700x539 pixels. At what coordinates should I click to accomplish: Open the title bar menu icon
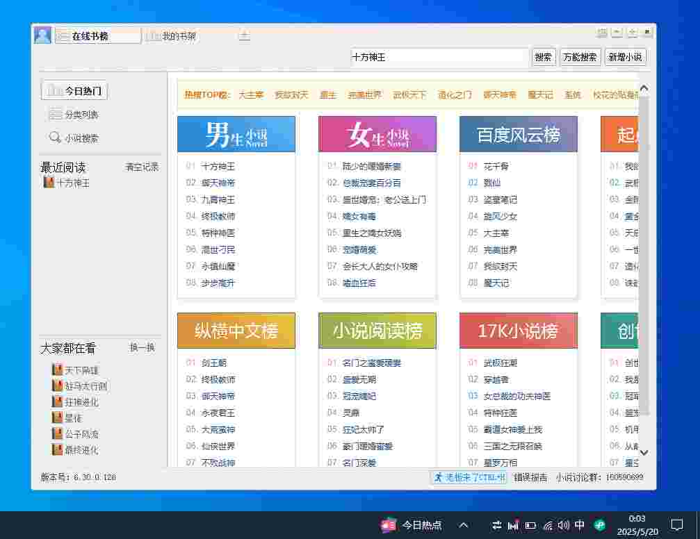[x=602, y=33]
